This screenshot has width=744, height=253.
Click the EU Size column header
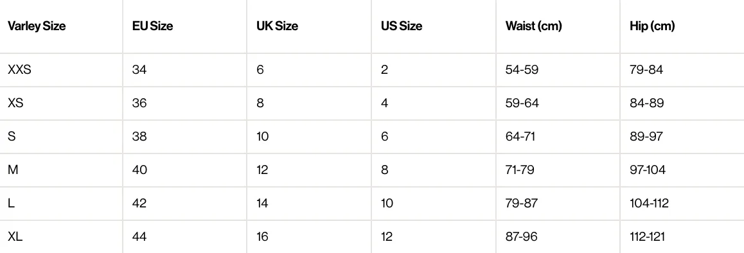(x=152, y=26)
